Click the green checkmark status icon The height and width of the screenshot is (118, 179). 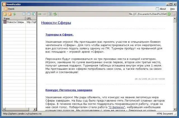(169, 14)
